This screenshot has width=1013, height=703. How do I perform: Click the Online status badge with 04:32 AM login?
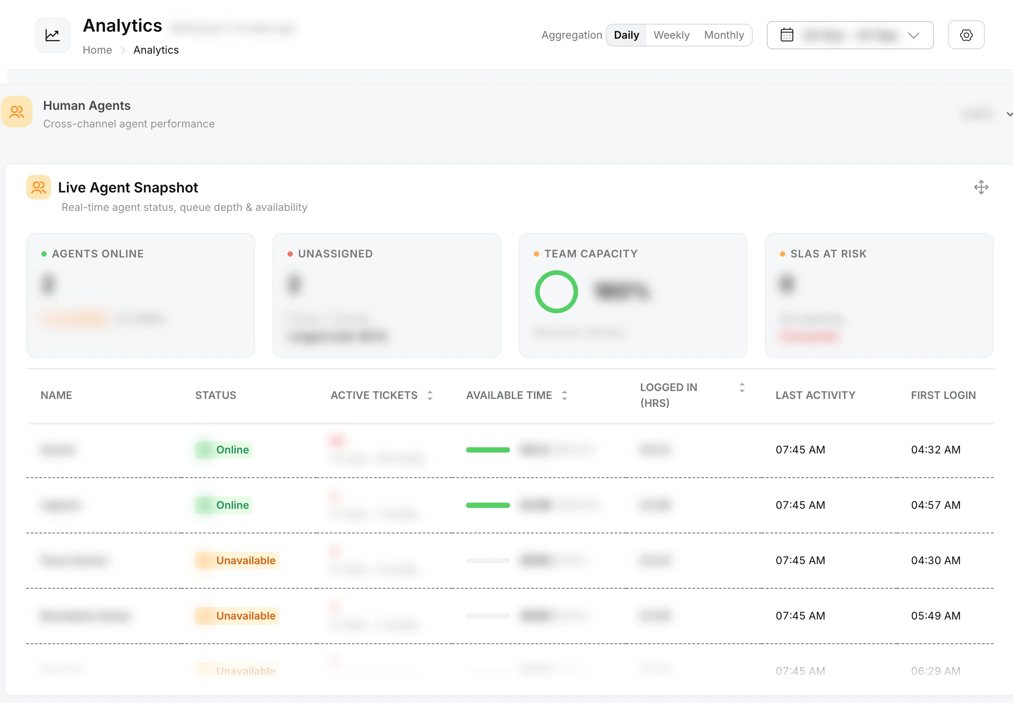tap(224, 450)
